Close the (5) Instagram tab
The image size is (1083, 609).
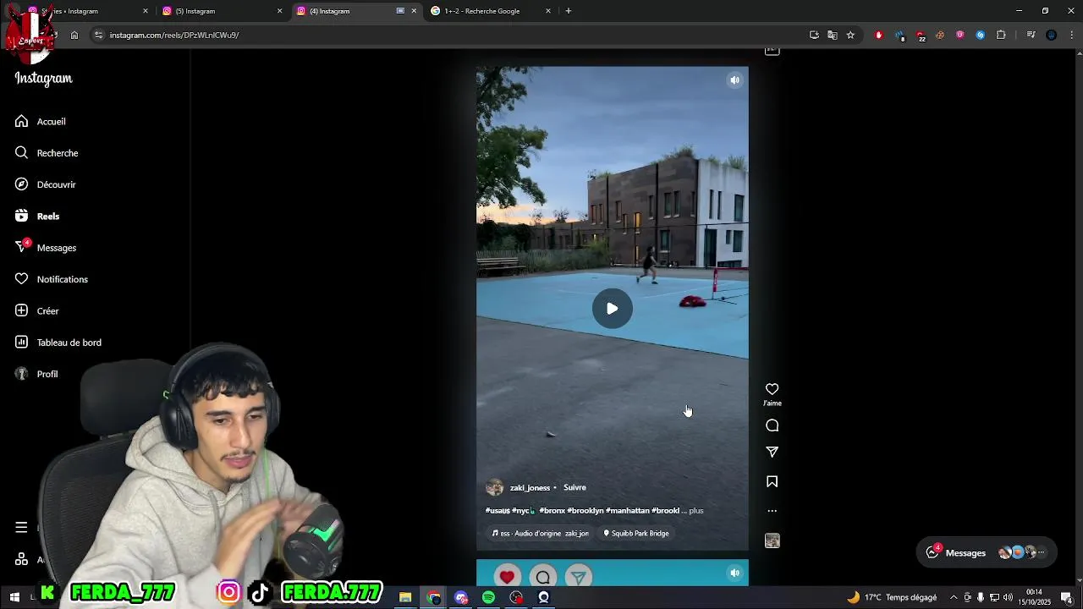point(279,11)
